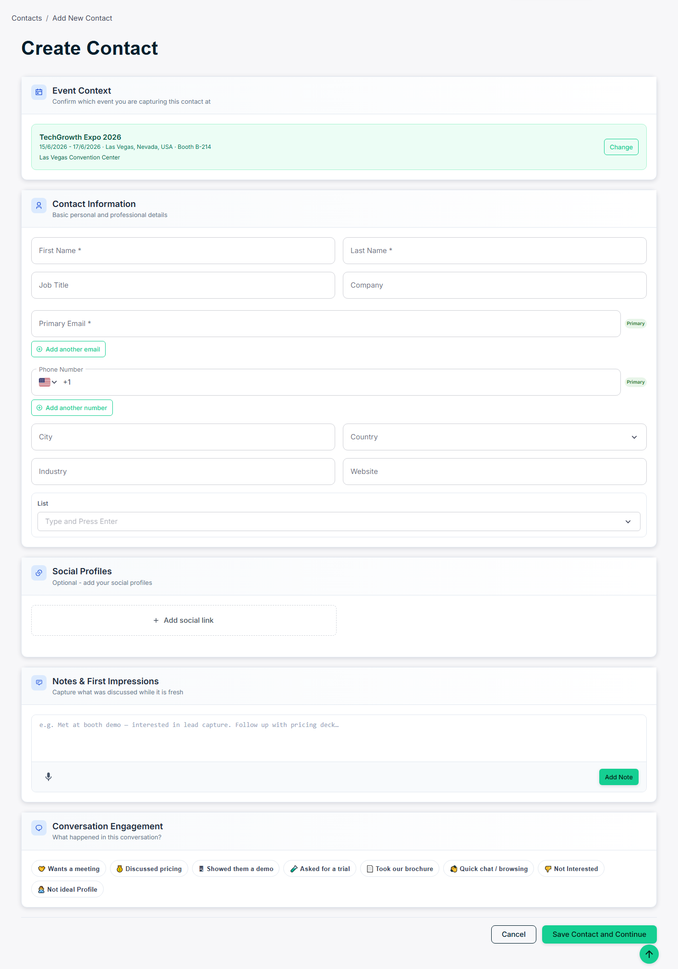This screenshot has height=969, width=678.
Task: Click the 'TechGrowth Expo 2026' event name
Action: (x=80, y=137)
